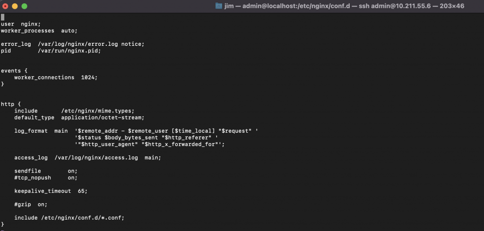Click the yellow minimize window button
This screenshot has height=231, width=484.
point(15,6)
